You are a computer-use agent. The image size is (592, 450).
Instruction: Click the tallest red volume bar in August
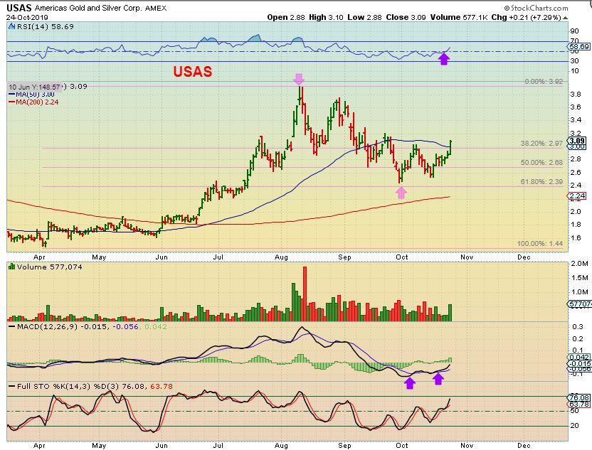click(x=305, y=294)
